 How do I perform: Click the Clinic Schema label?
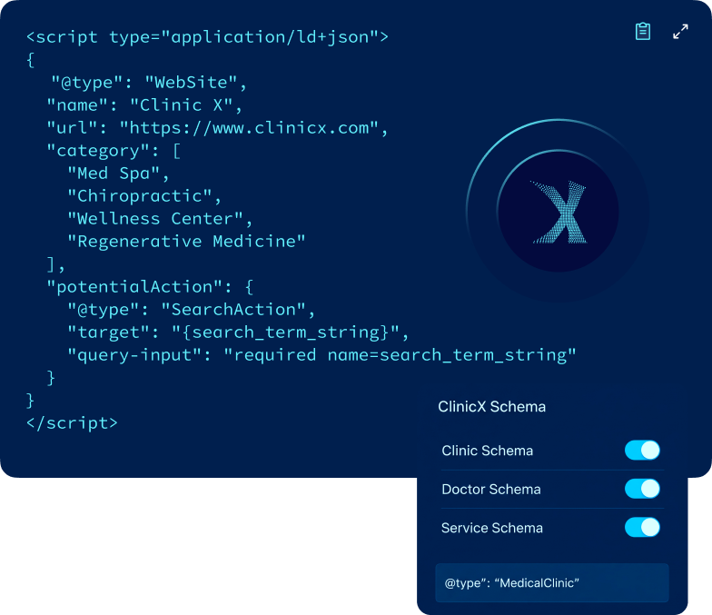(487, 451)
